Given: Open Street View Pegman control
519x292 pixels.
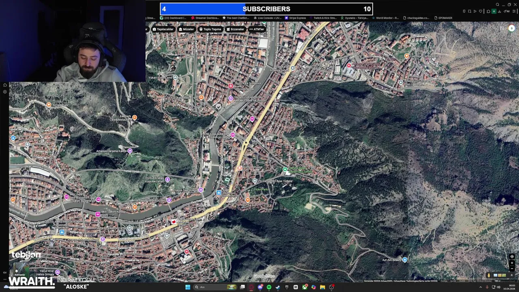Looking at the screenshot, I should click(489, 275).
